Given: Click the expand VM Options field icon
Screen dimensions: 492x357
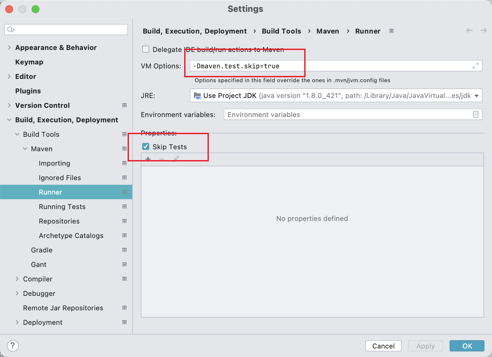Looking at the screenshot, I should pos(475,66).
